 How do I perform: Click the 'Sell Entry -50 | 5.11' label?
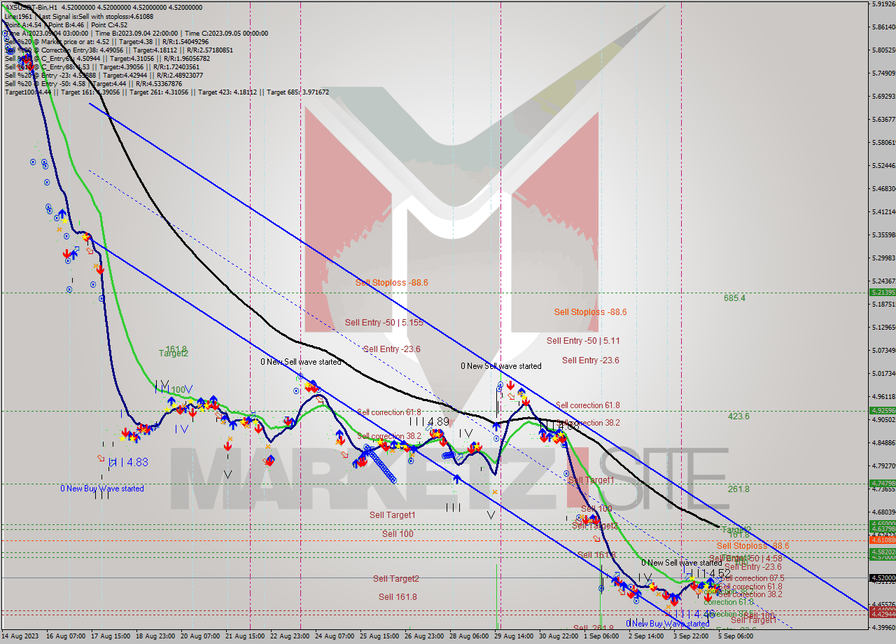(x=583, y=341)
